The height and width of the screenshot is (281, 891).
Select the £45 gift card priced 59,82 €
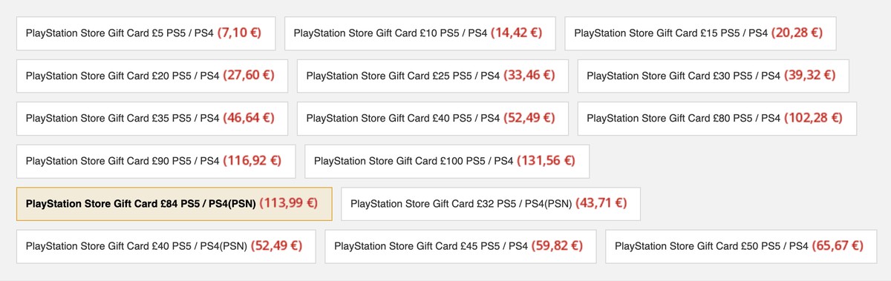click(x=460, y=245)
